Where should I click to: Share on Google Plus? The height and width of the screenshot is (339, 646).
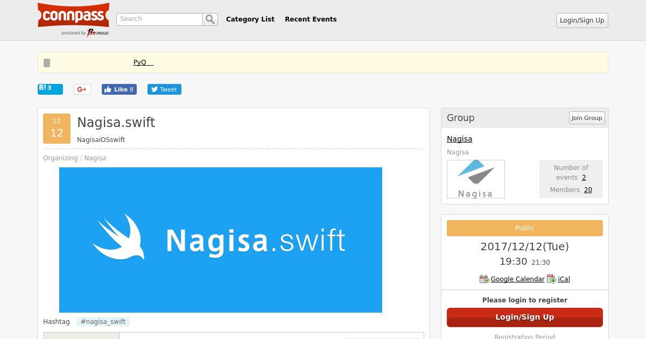click(82, 89)
